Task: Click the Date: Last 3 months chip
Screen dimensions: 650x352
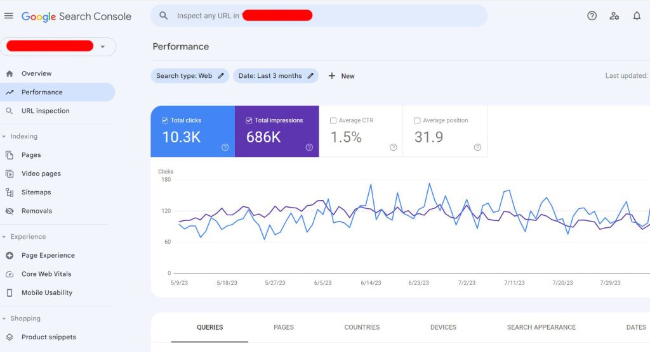Action: [x=275, y=76]
